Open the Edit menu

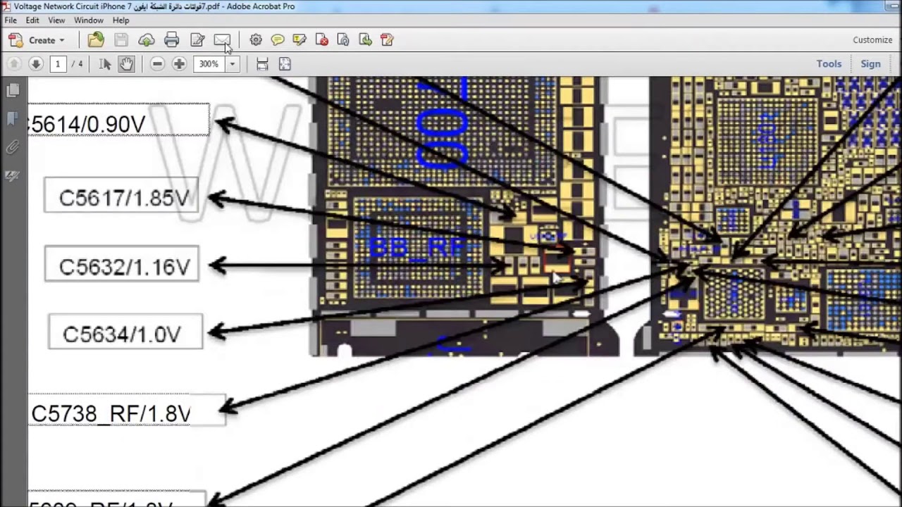point(32,20)
